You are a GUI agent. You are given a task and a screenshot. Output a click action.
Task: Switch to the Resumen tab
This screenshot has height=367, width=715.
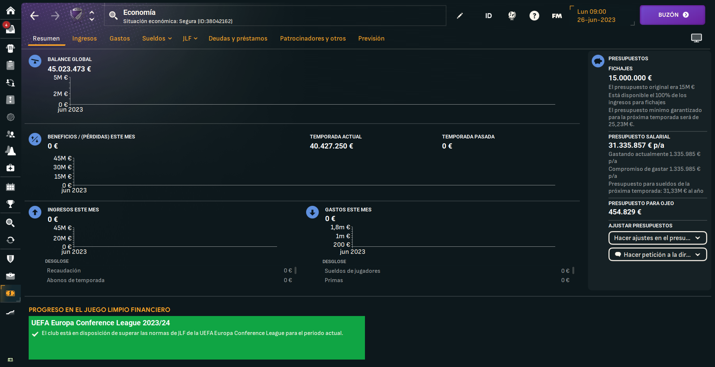(x=46, y=38)
